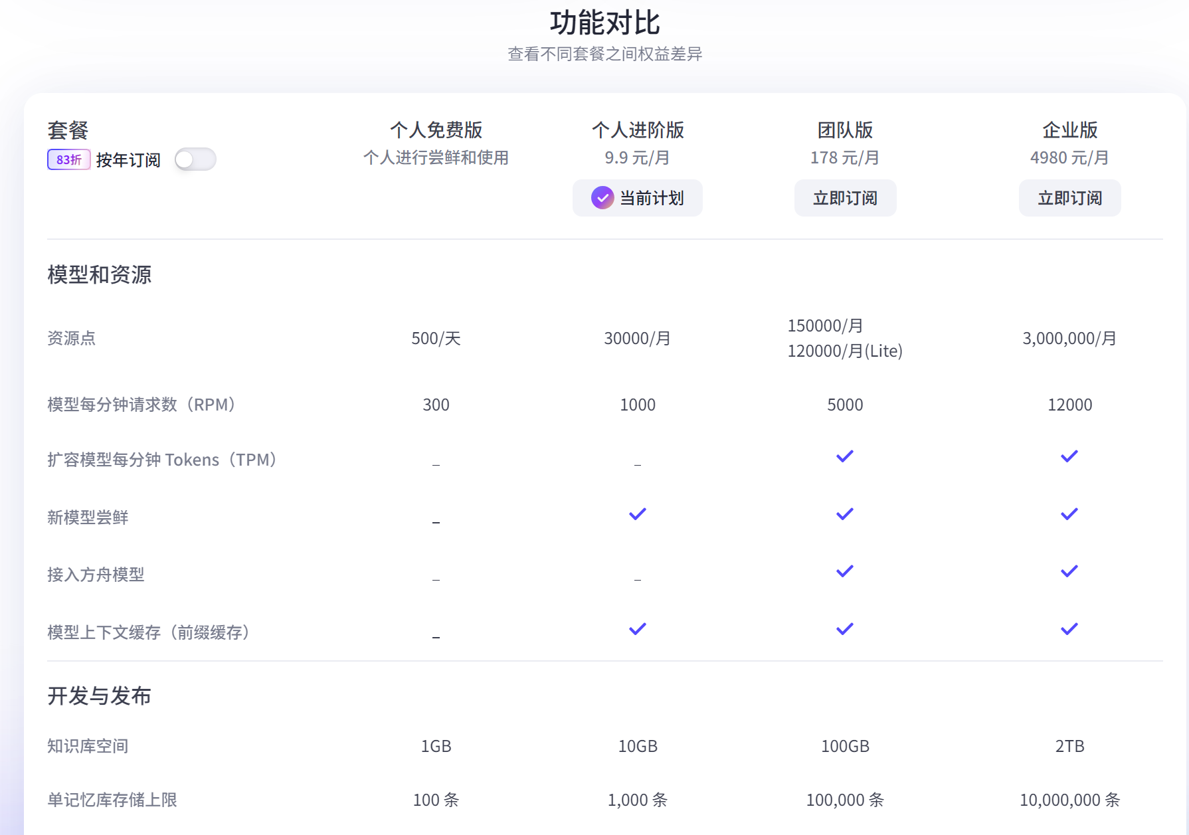This screenshot has height=835, width=1189.
Task: Click the 团队版 checkmark for 接入方舟模型
Action: click(845, 571)
